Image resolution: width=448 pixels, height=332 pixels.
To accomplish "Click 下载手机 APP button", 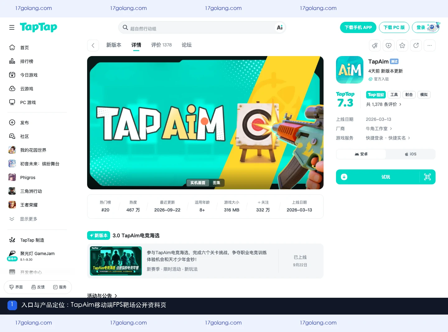I will tap(358, 27).
